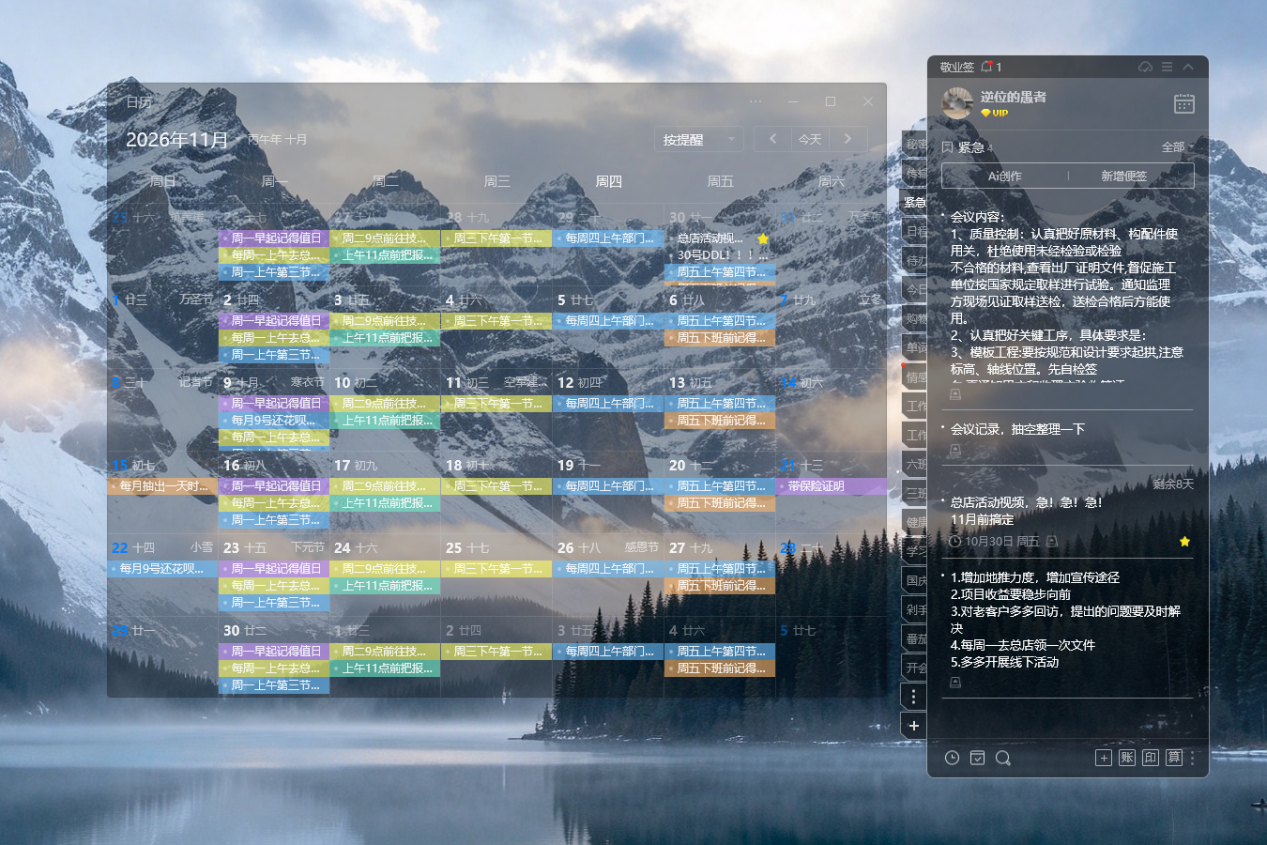Image resolution: width=1267 pixels, height=845 pixels.
Task: Select the 会议记录，抽空整理一下 note
Action: point(1017,429)
